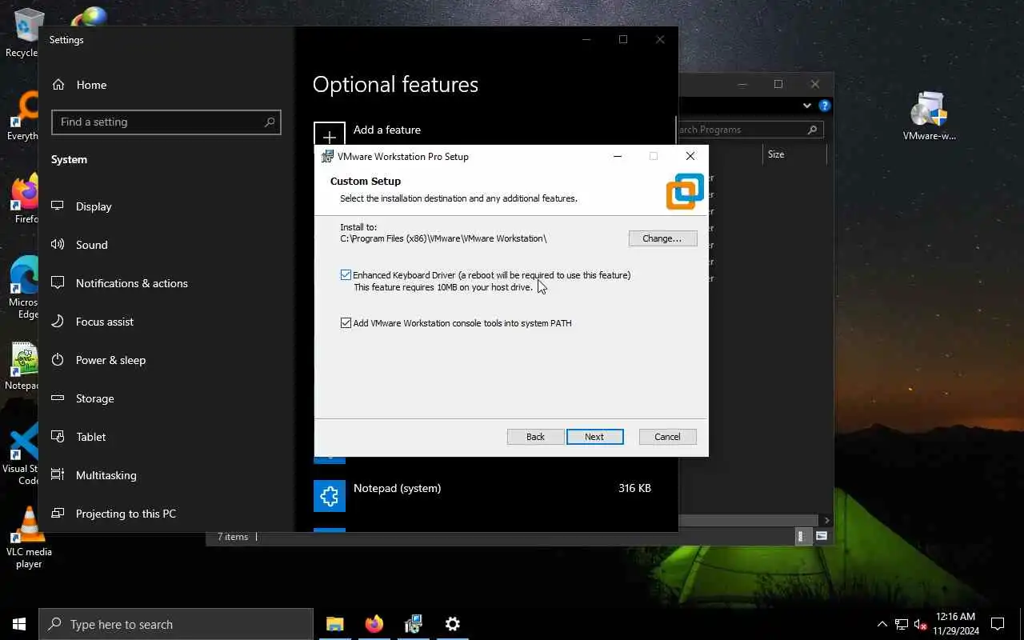Switch to details view in back window
Viewport: 1024px width, 640px height.
click(802, 537)
